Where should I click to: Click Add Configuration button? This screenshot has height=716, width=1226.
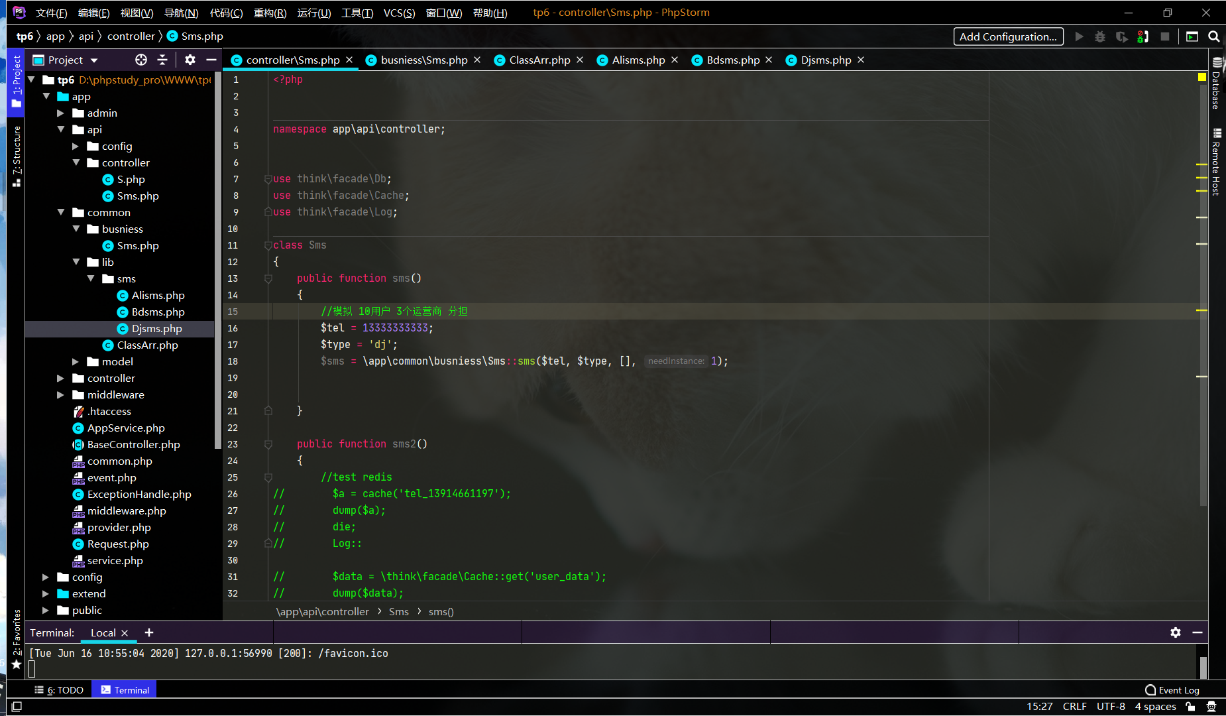[1009, 36]
